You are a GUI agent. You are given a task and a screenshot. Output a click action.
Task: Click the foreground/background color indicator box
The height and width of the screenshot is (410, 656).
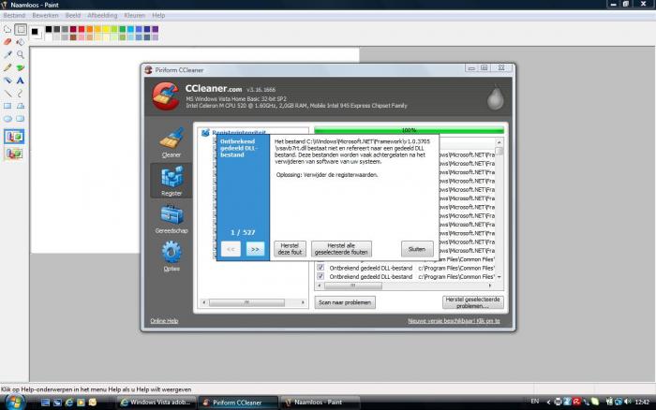(36, 33)
